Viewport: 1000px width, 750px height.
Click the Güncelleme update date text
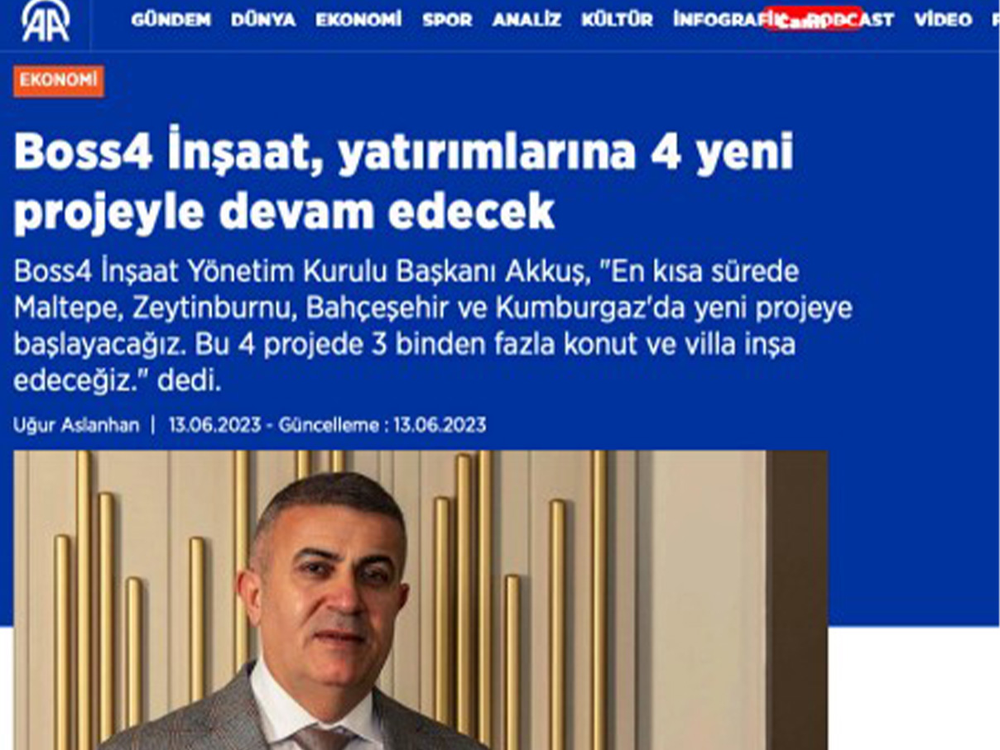pos(382,426)
